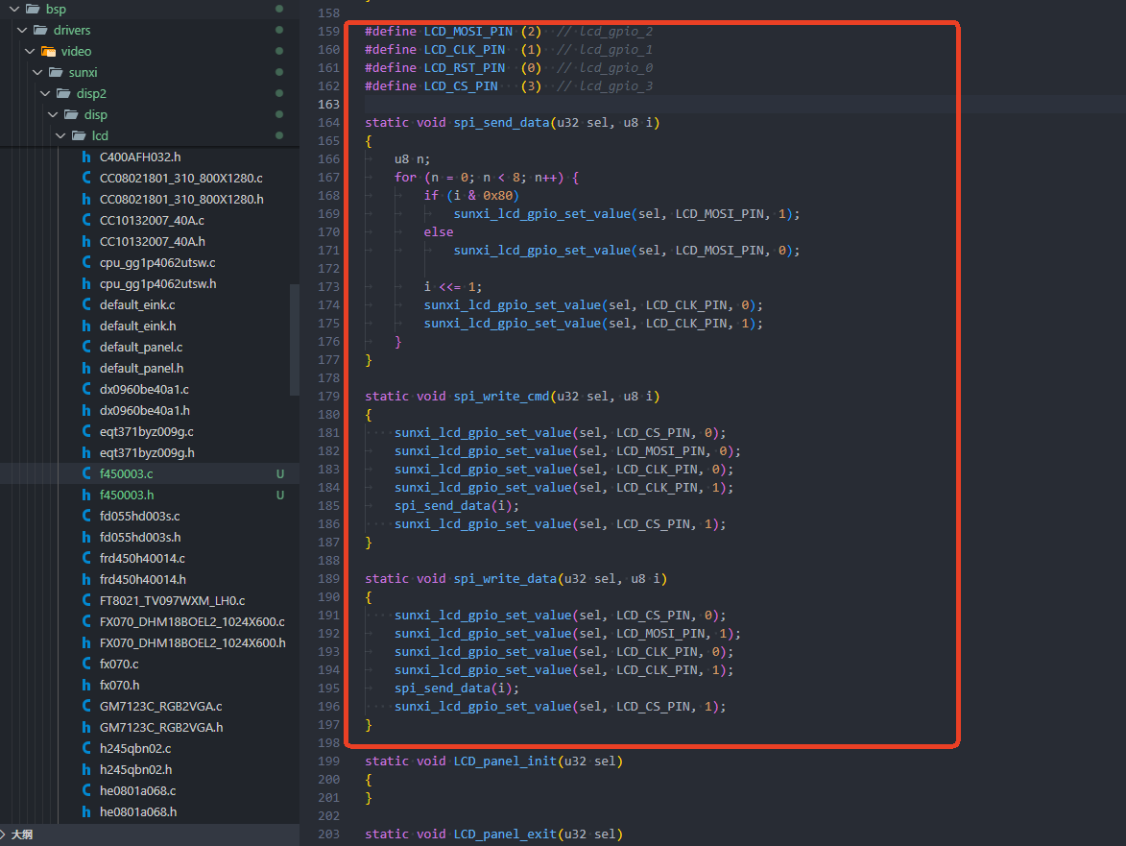
Task: Click the C file icon beside f450003.c
Action: pos(87,474)
